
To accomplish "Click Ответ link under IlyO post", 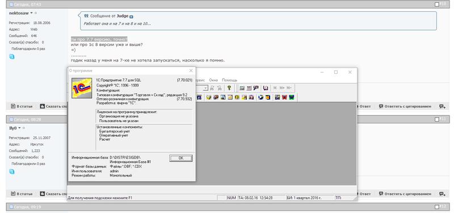I will [364, 194].
